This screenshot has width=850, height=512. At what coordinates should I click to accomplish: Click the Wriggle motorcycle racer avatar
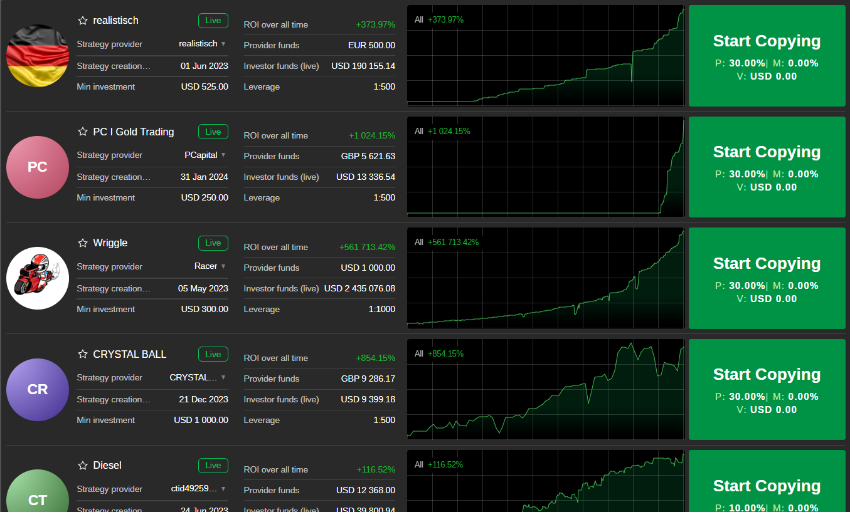[x=38, y=278]
